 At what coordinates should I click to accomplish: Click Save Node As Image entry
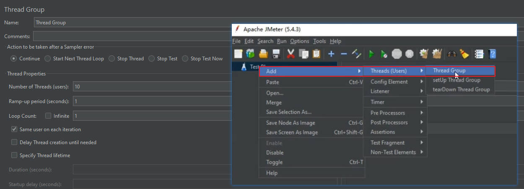[291, 123]
